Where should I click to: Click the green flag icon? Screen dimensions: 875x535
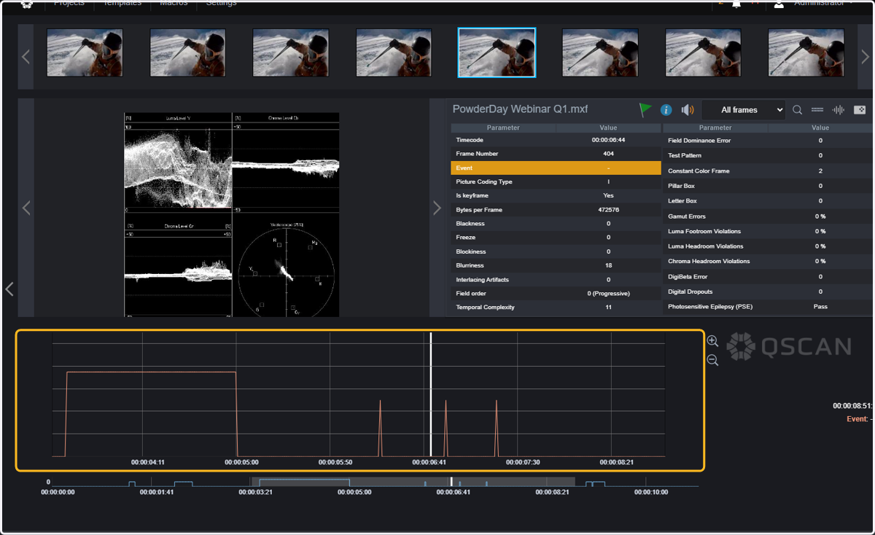(645, 109)
